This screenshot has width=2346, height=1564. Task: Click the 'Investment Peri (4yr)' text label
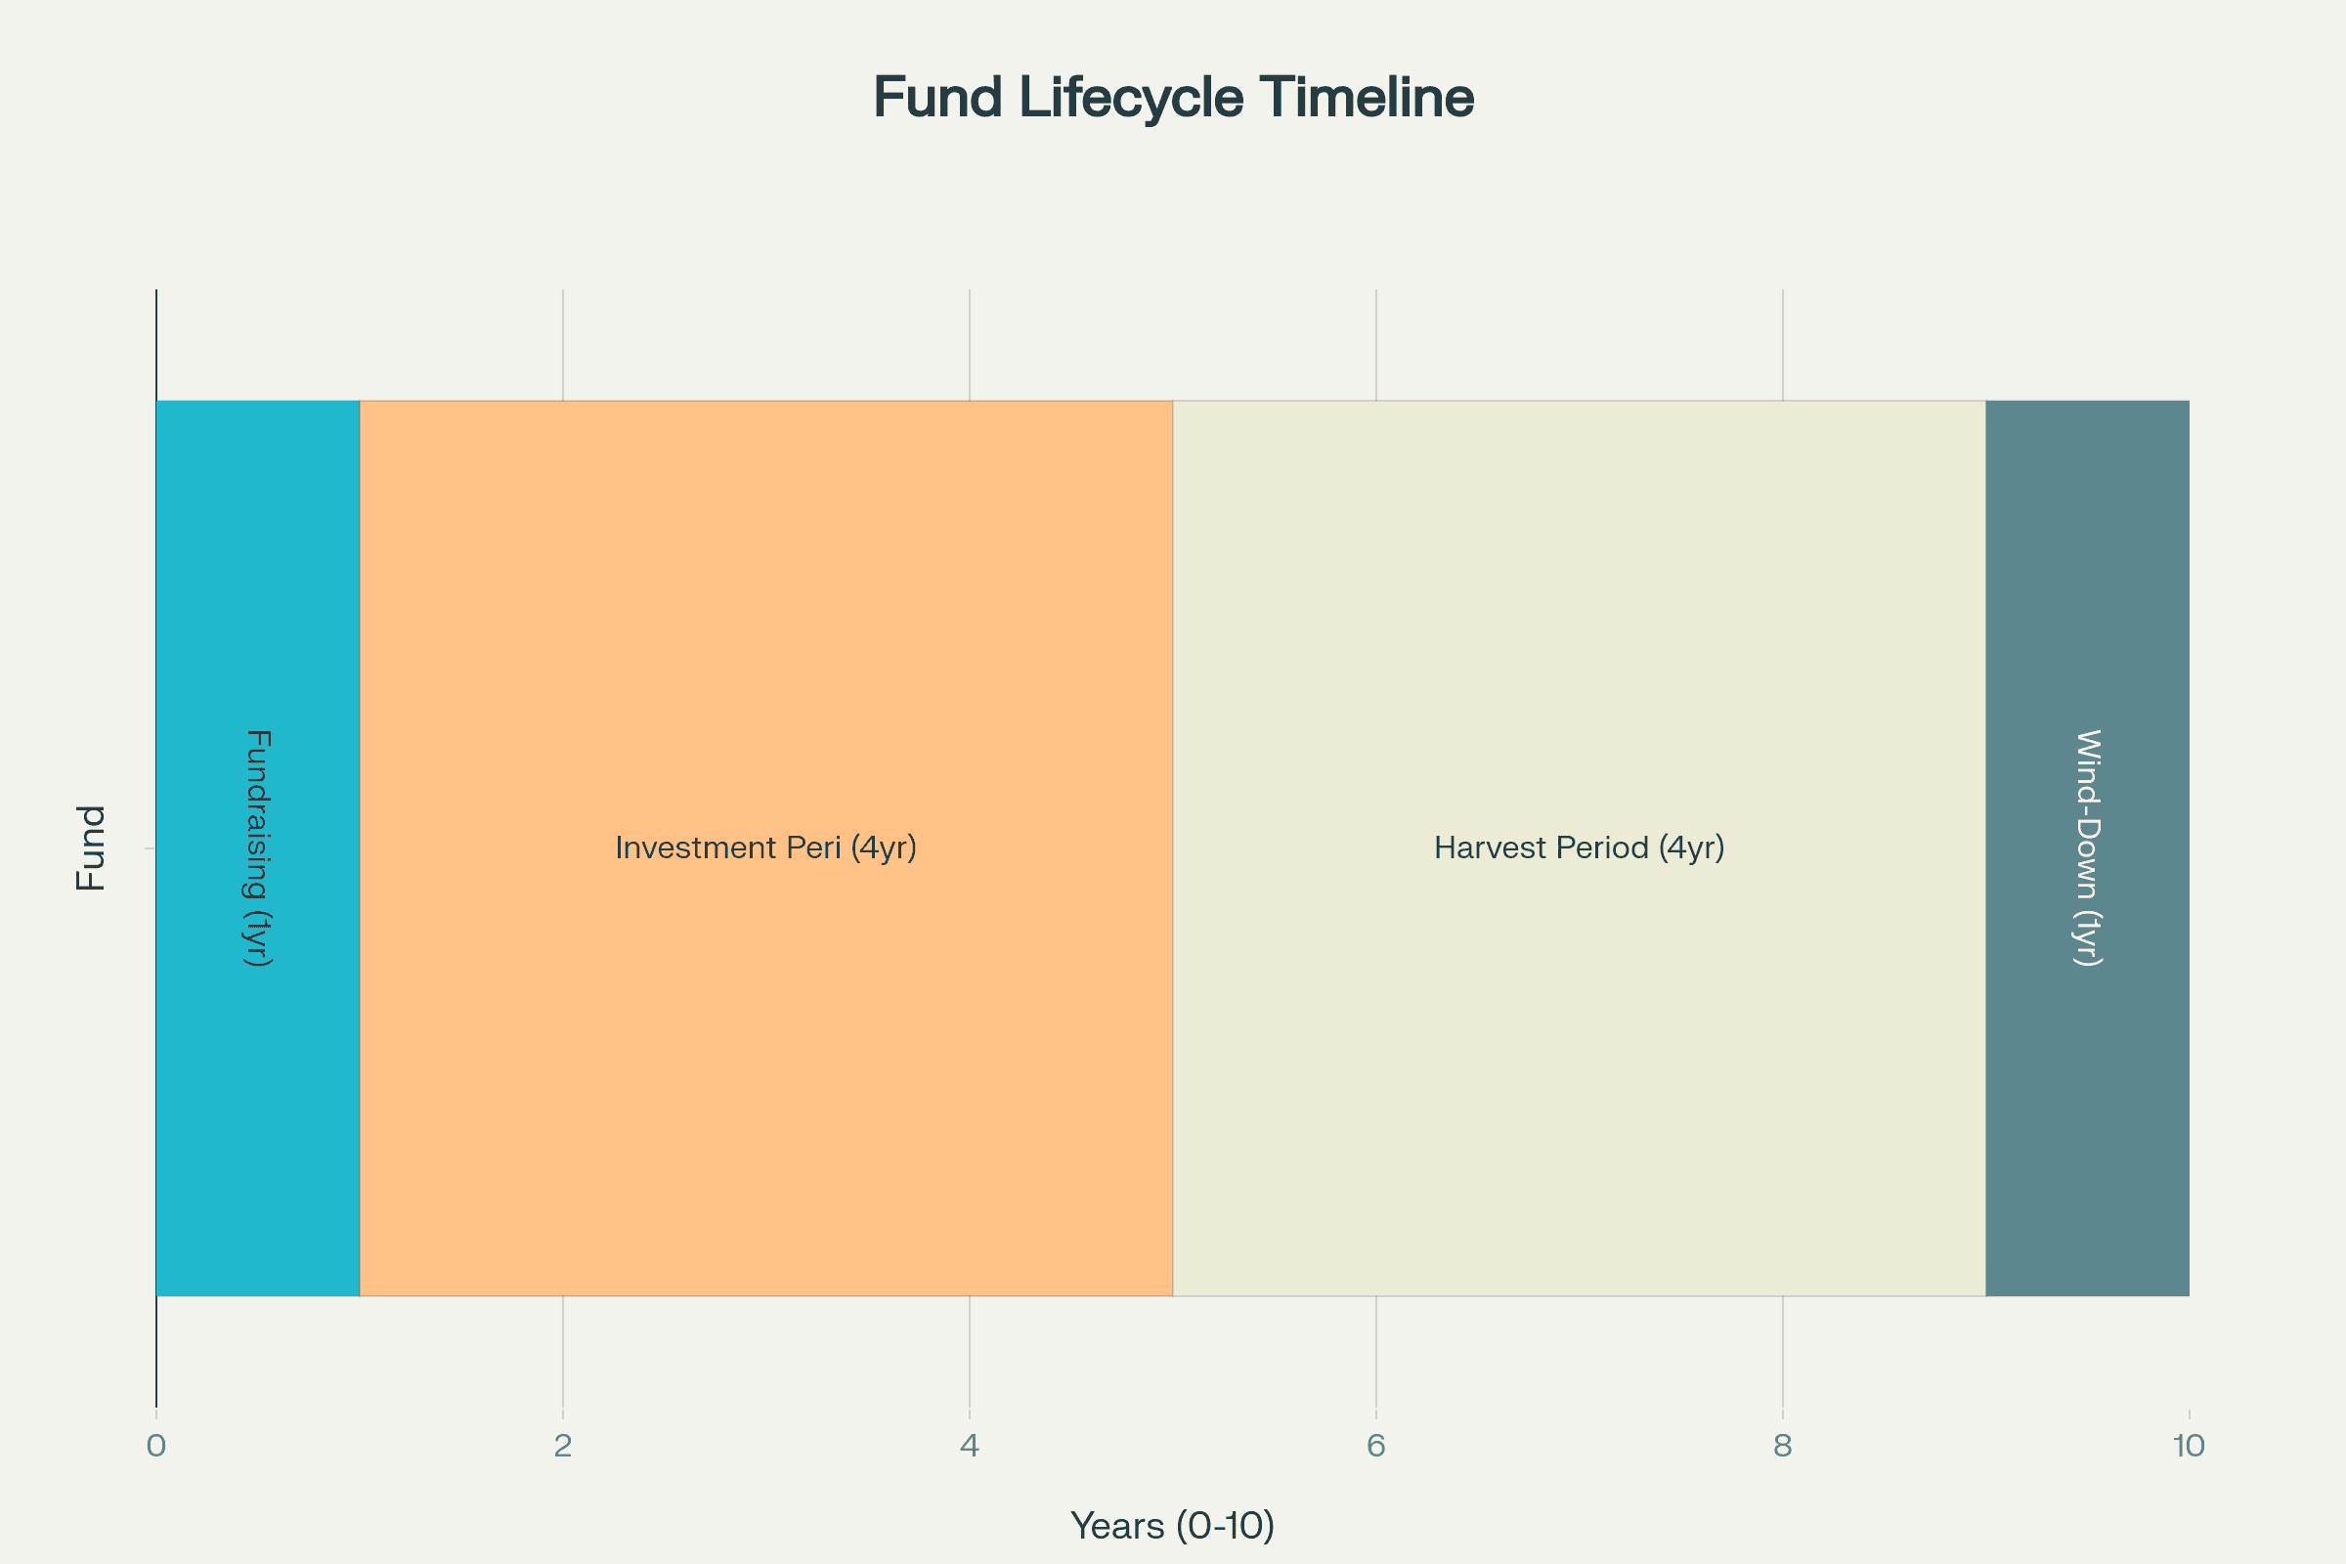pos(765,847)
